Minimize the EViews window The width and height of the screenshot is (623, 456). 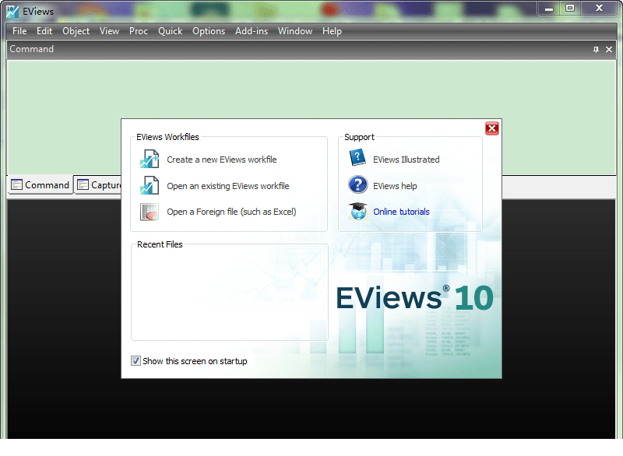(549, 9)
